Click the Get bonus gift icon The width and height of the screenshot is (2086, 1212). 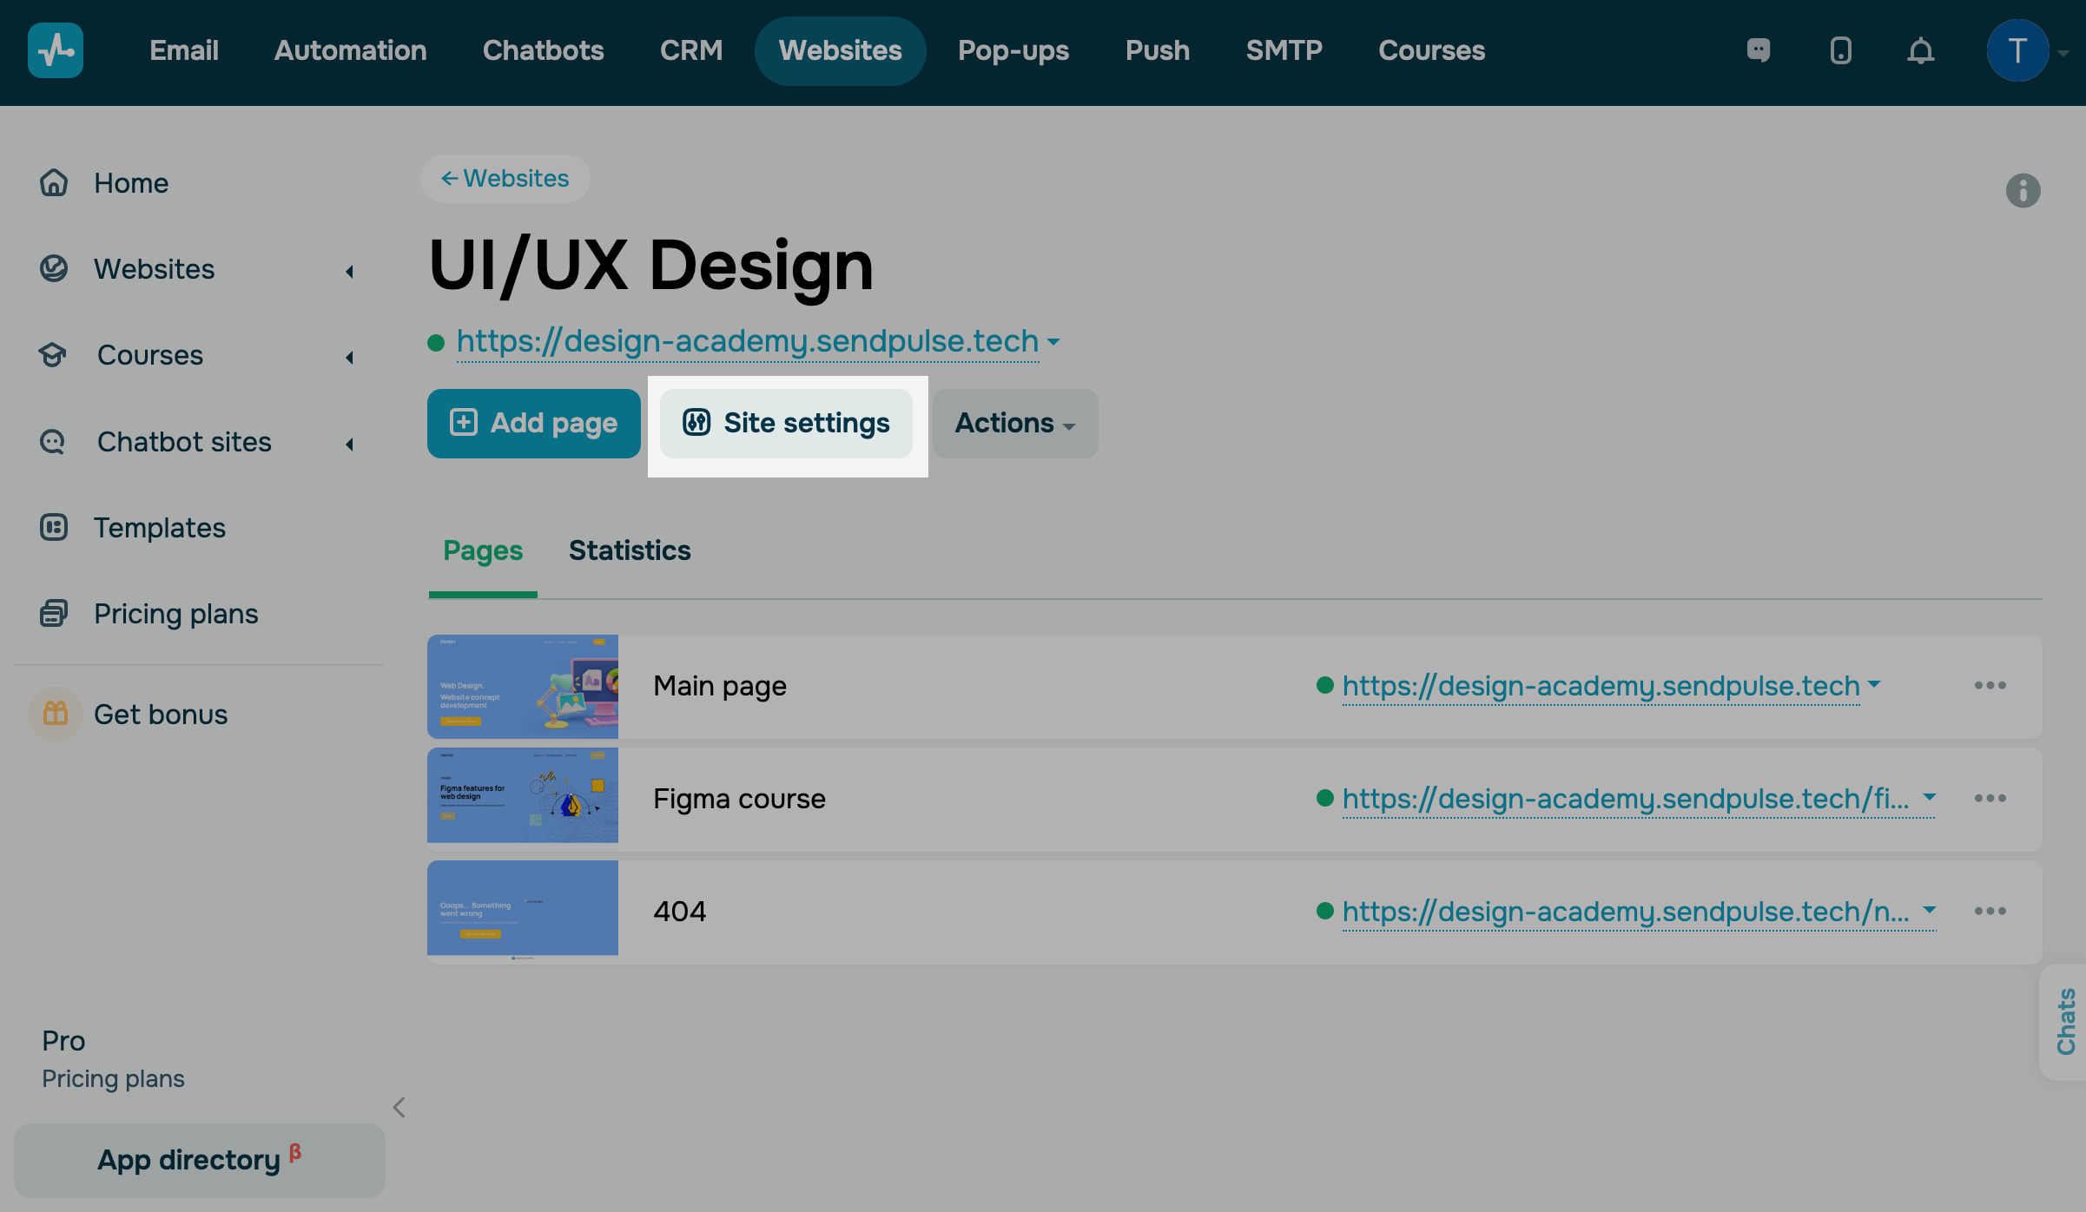pyautogui.click(x=56, y=714)
